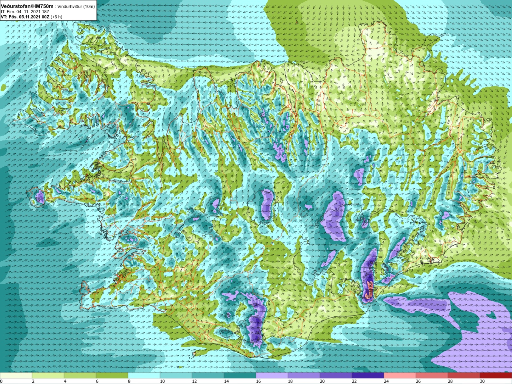Click the 2–4 light green legend swatch

[x=48, y=376]
